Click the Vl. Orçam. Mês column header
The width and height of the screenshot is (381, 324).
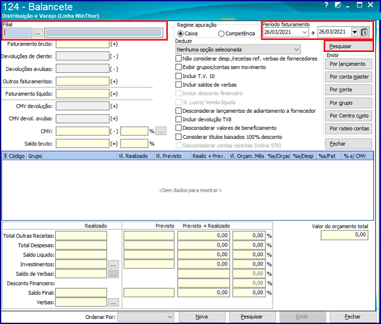[x=247, y=156]
